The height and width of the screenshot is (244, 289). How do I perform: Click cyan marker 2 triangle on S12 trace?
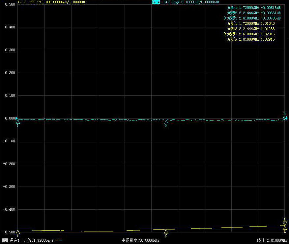[x=166, y=122]
